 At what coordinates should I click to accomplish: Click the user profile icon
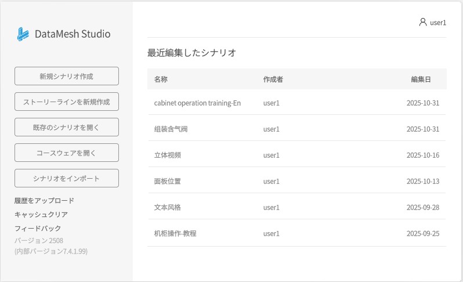pos(422,22)
